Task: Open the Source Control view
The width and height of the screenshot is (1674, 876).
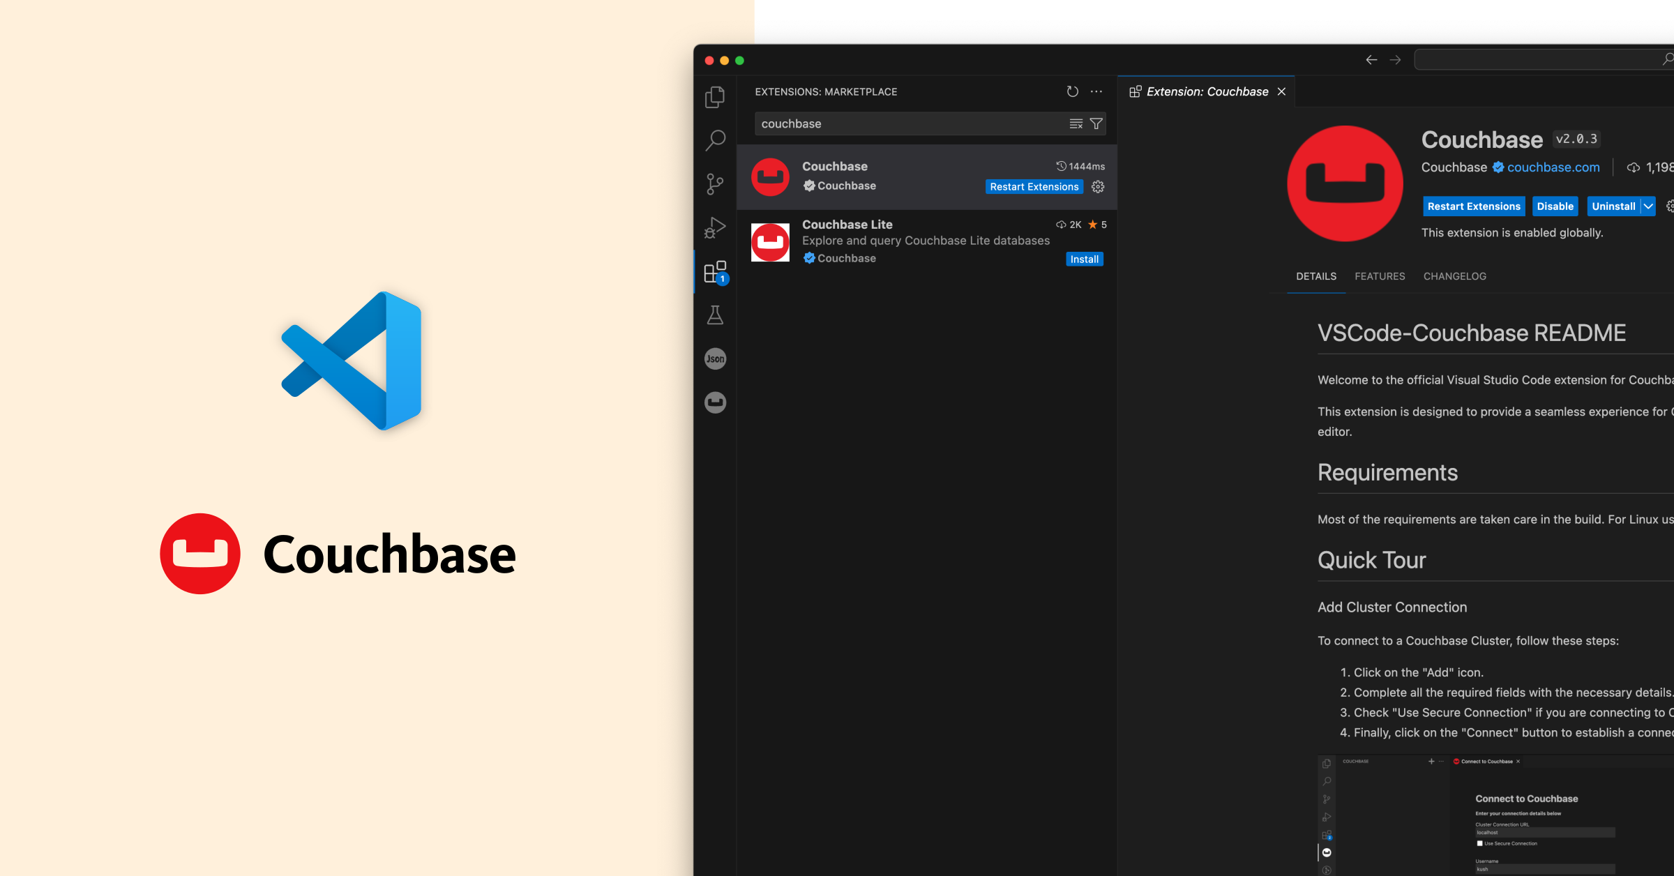Action: coord(714,184)
